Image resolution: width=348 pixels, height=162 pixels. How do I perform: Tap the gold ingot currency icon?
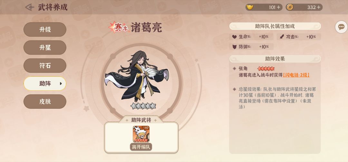(251, 7)
